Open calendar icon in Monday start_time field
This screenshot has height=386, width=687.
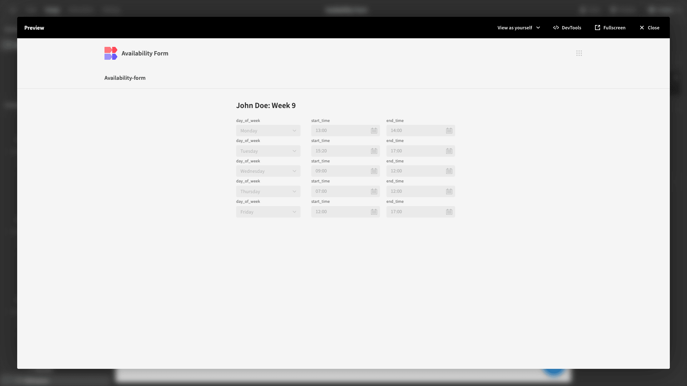[x=374, y=131]
